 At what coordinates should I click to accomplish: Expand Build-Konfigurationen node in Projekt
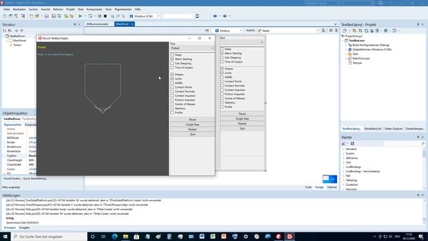(346, 45)
